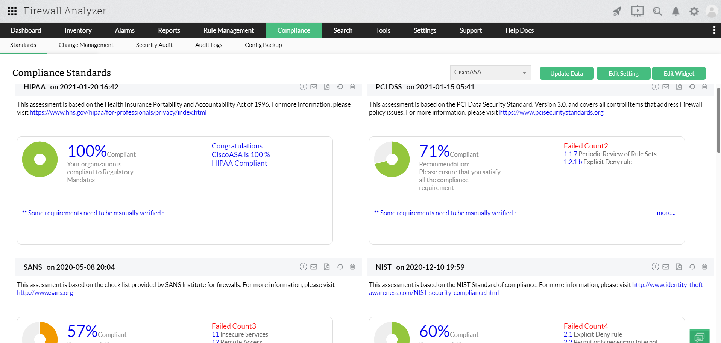Open the Rule Management menu

(229, 30)
